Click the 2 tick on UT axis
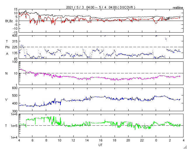Viewport: 187px width, 149px height. [x=170, y=141]
